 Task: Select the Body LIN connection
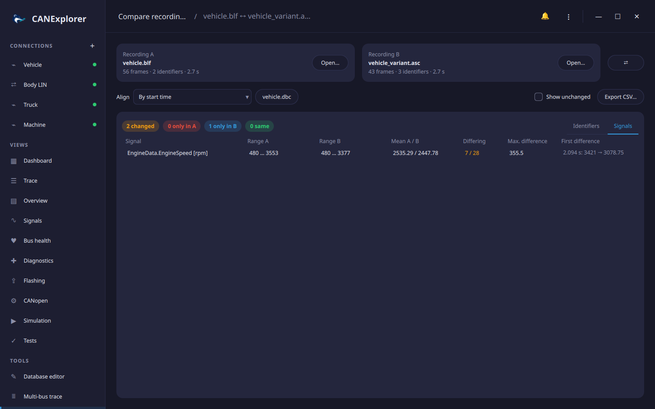53,85
